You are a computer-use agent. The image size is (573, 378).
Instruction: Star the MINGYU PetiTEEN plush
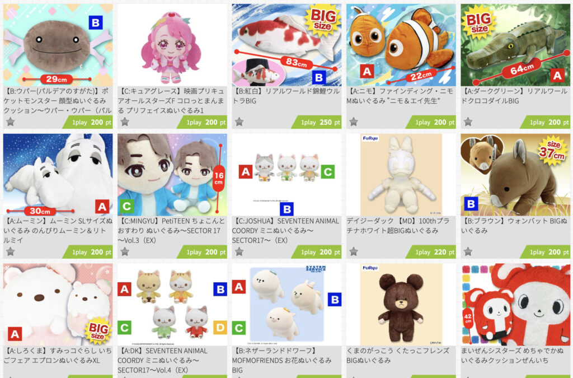(x=125, y=251)
